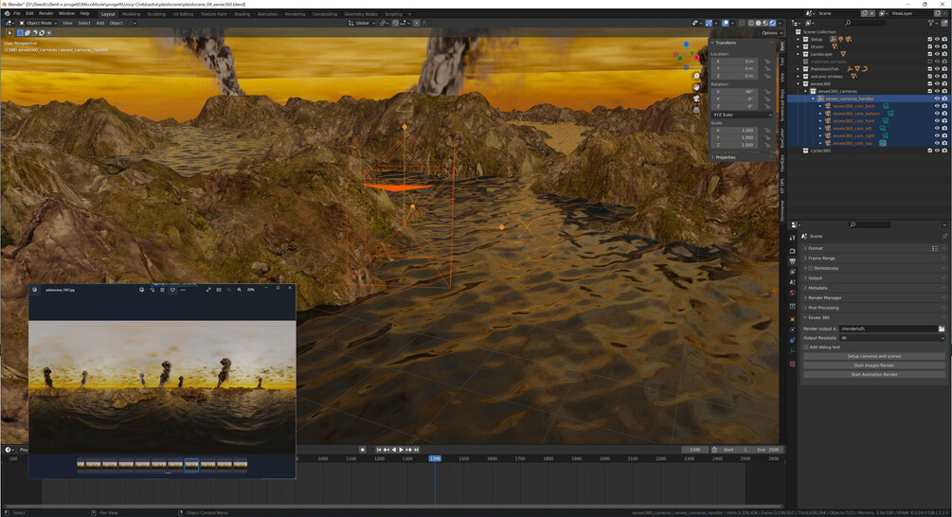Open the Output Resolution dropdown
Screen dimensions: 952x517
click(x=892, y=338)
